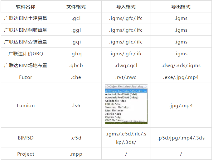Click the .e5d file format cell
Image resolution: width=213 pixels, height=160 pixels.
76,138
